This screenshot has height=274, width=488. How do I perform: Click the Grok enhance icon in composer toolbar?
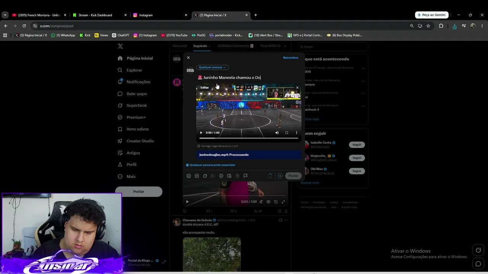205,176
